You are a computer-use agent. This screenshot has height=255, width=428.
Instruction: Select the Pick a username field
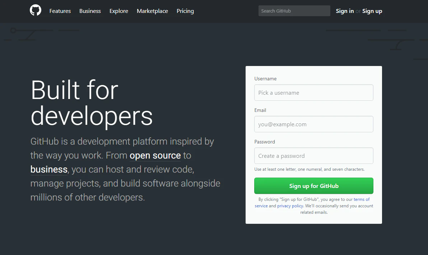point(313,93)
